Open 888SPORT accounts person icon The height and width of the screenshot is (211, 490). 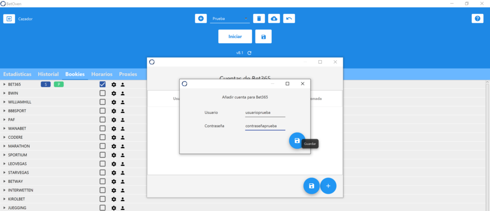123,111
